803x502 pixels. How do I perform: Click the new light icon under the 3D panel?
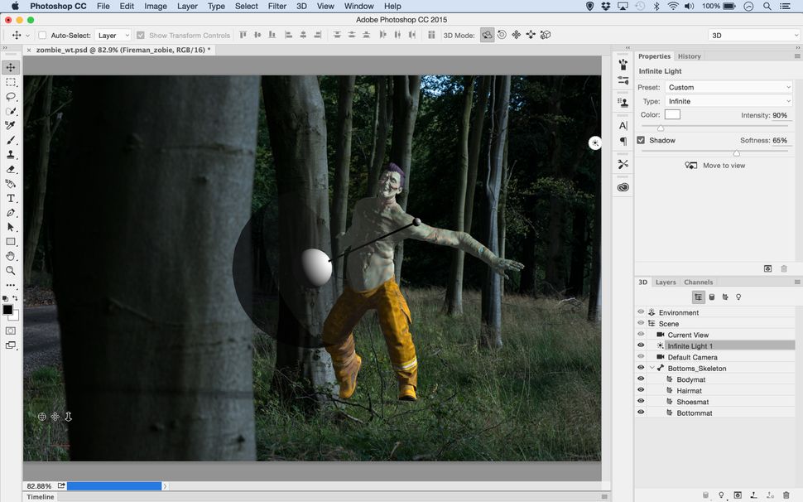(x=721, y=495)
